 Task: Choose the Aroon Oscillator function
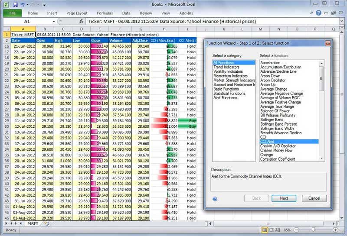click(273, 80)
